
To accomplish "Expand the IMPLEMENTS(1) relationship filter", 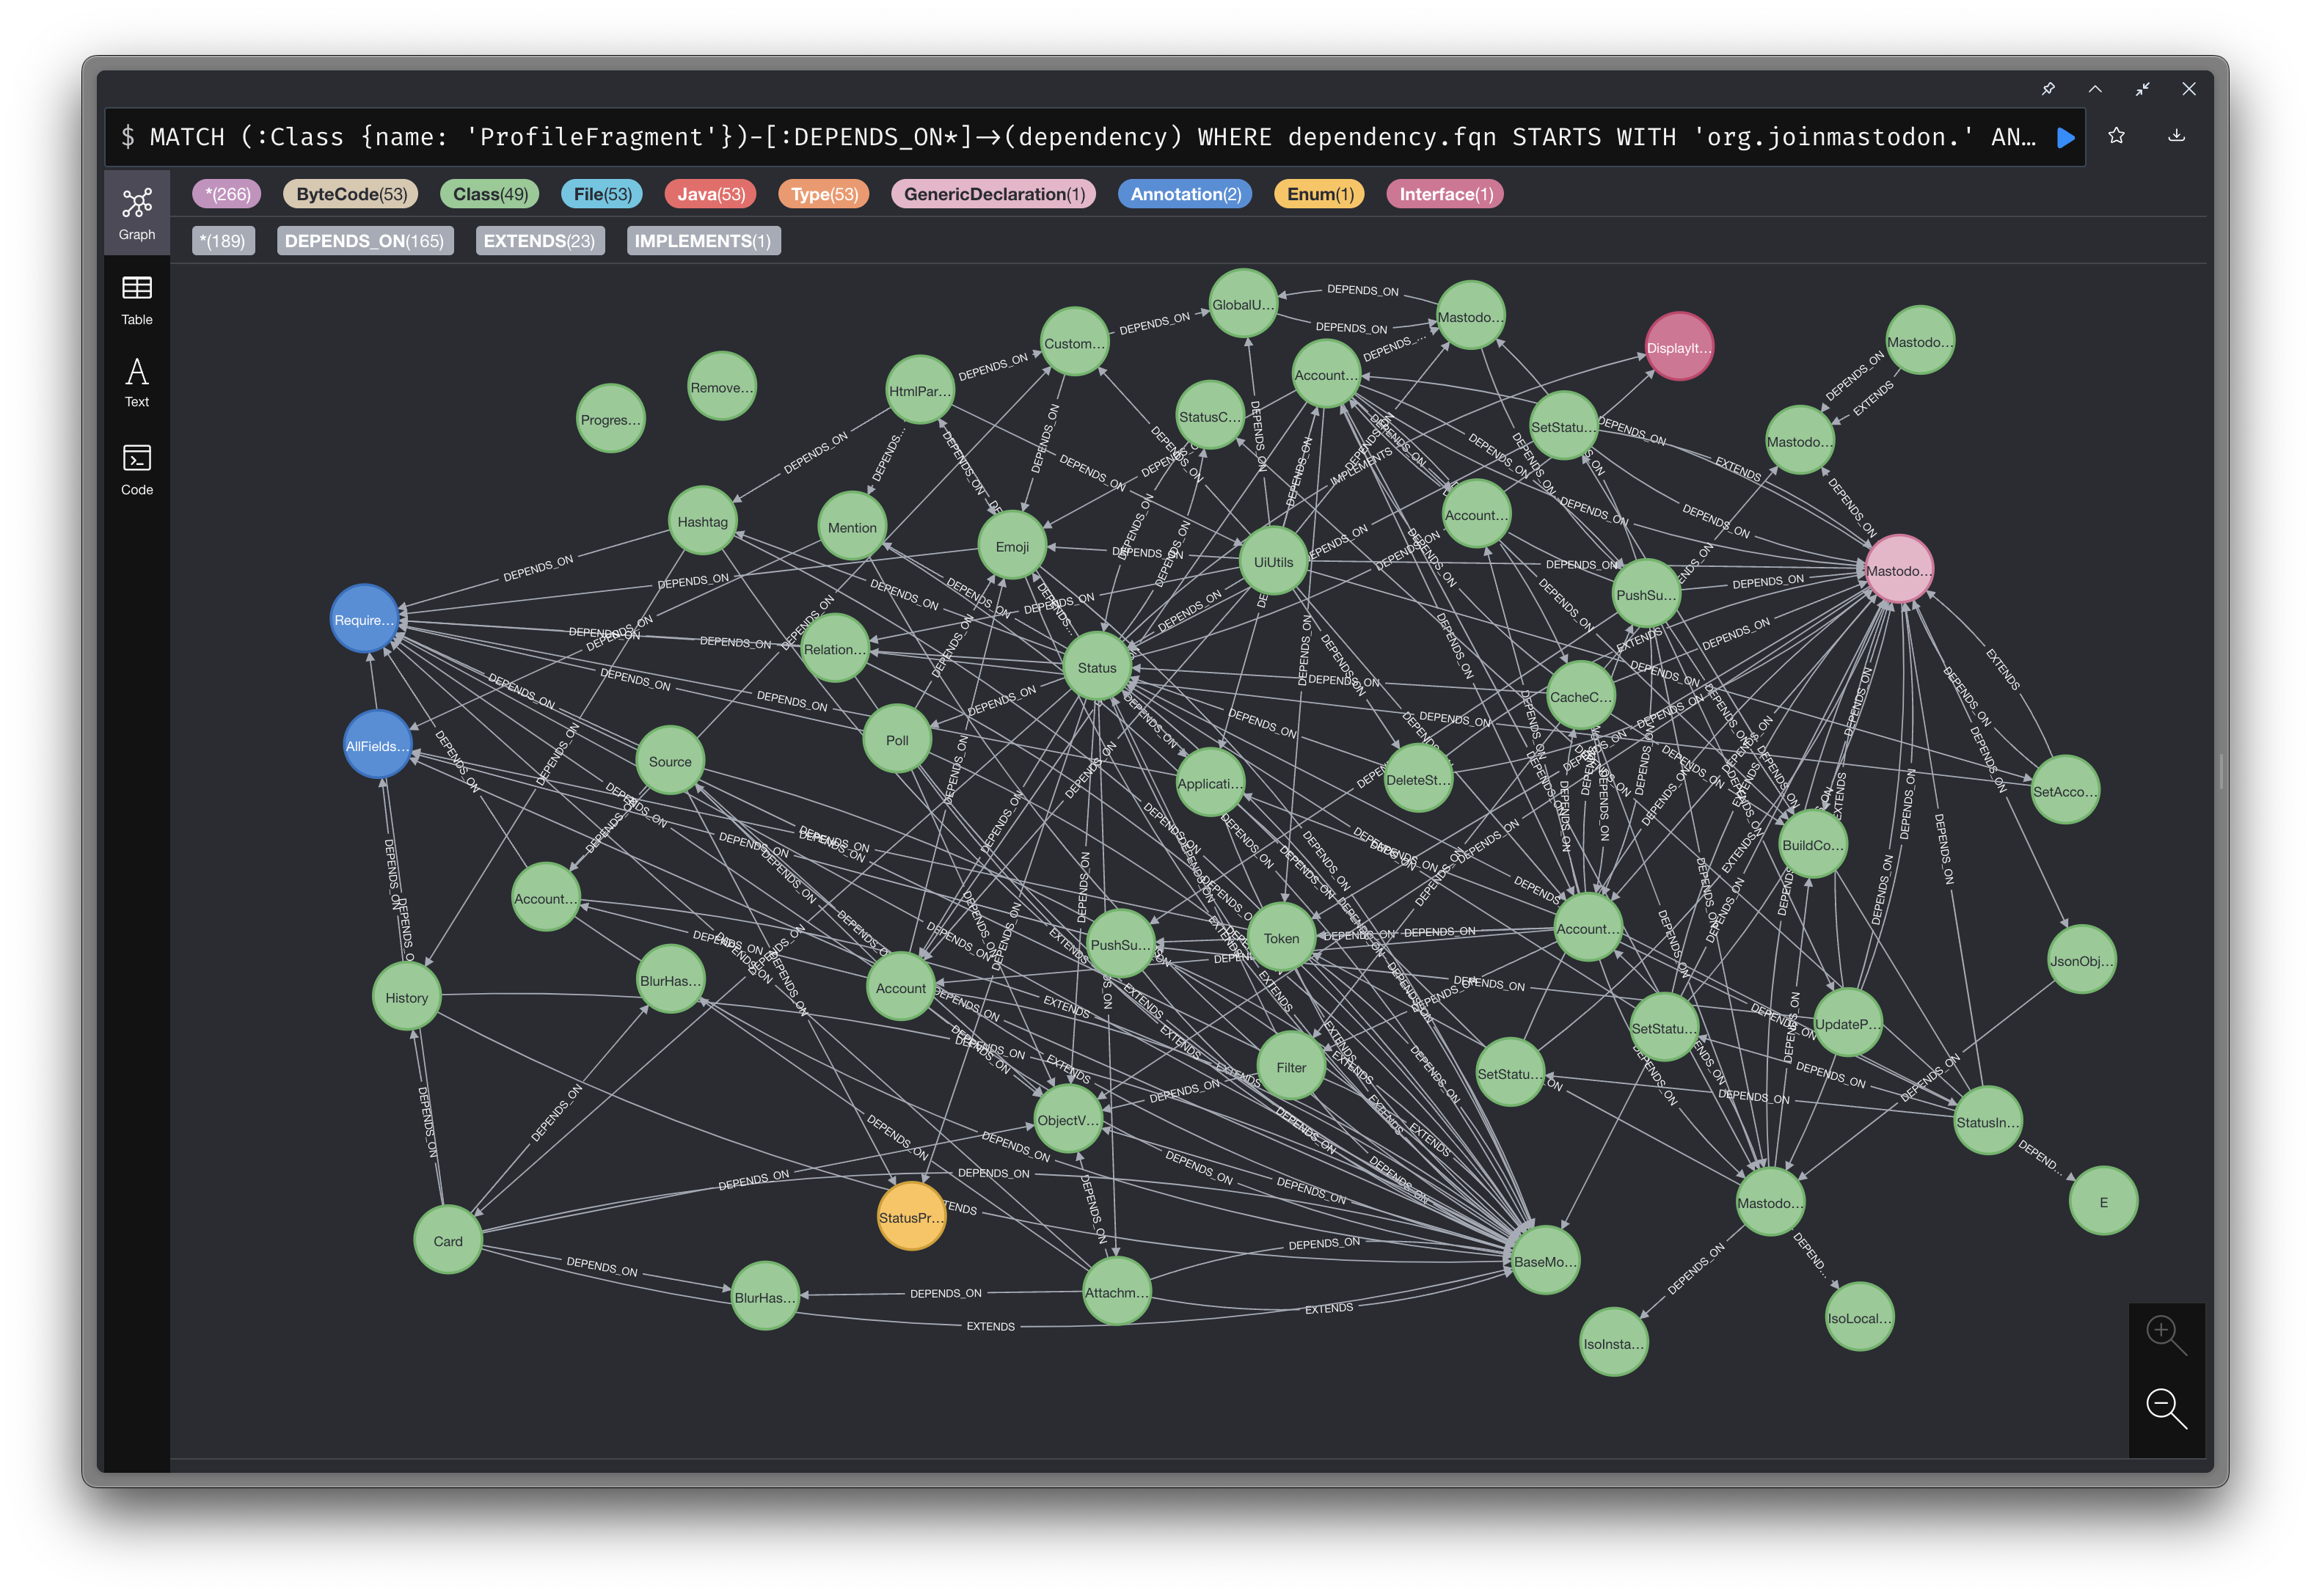I will tap(704, 239).
